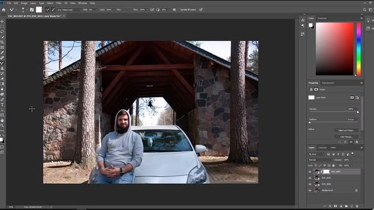Open the Mixer Brush preset combination dropdown

point(69,10)
